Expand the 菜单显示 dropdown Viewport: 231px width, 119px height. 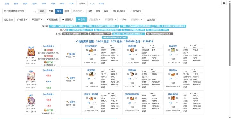click(22, 20)
